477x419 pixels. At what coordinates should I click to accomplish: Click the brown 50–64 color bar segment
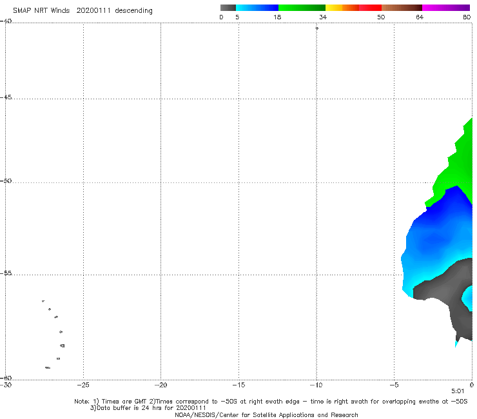(x=402, y=8)
